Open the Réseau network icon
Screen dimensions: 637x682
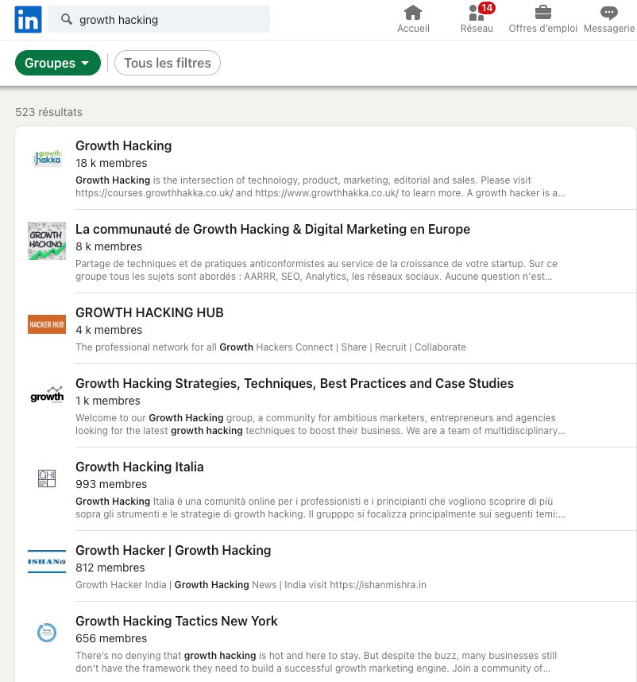point(477,13)
